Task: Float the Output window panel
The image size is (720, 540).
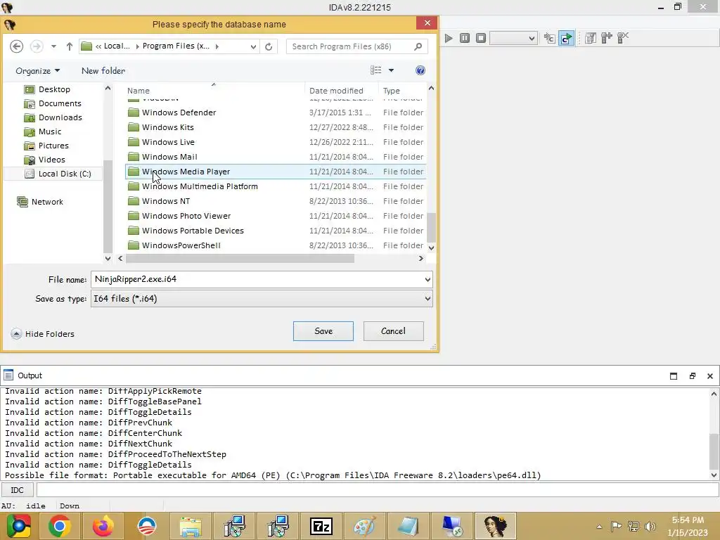Action: click(693, 376)
